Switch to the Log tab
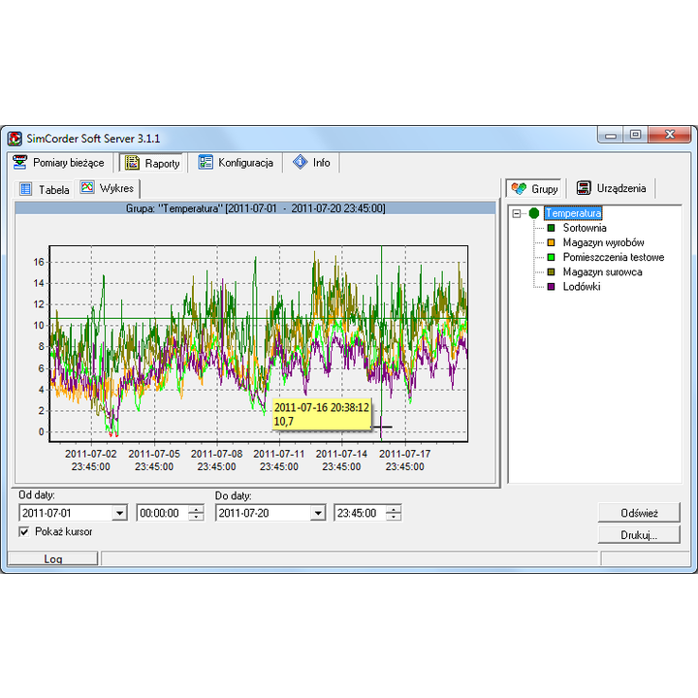698x698 pixels. 53,559
